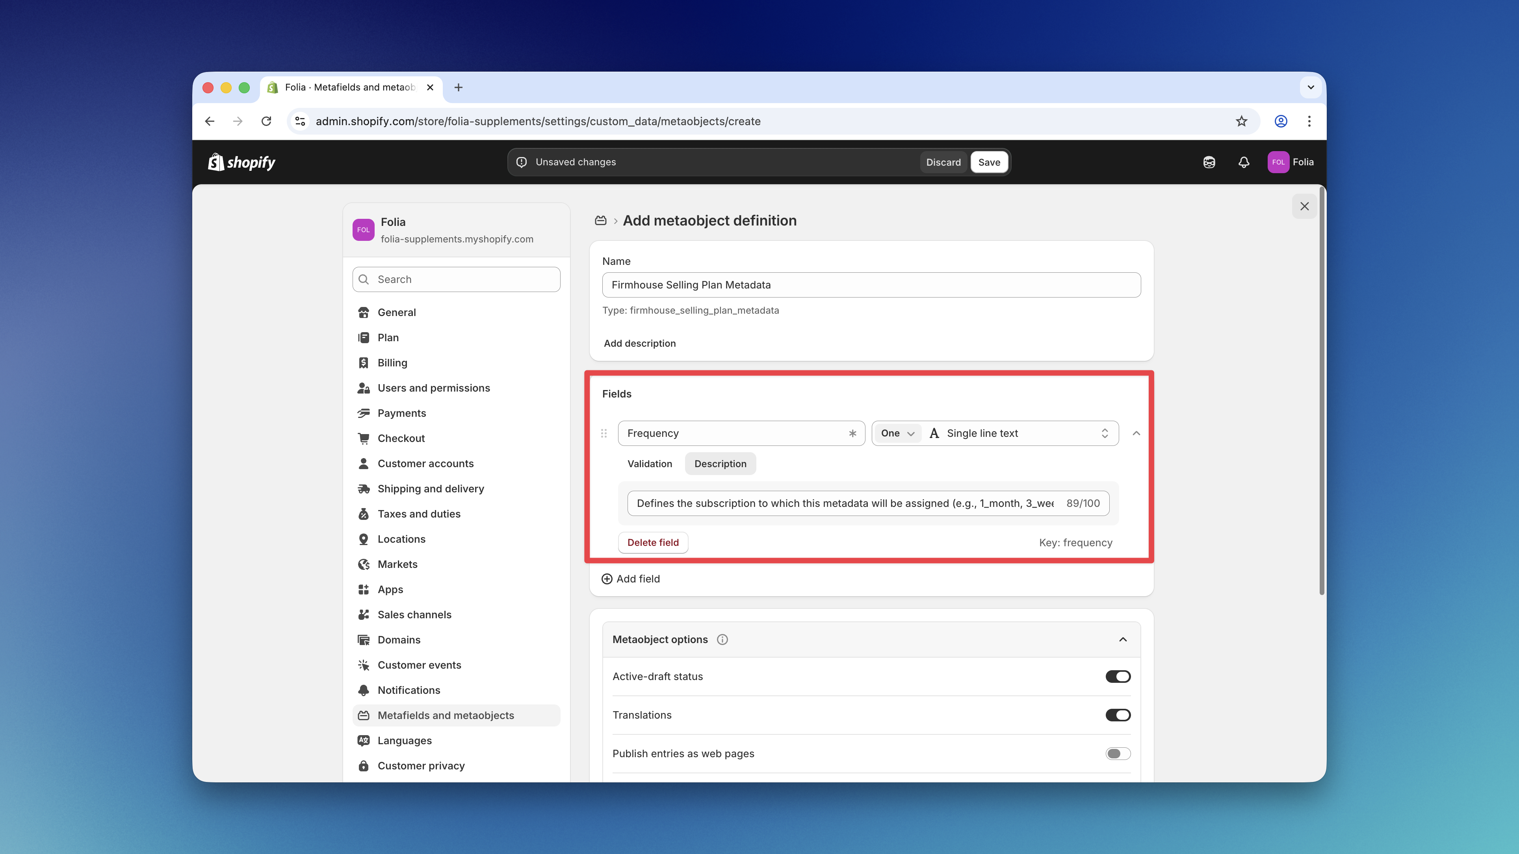Click the metaobjects breadcrumb icon
The width and height of the screenshot is (1519, 854).
(x=600, y=220)
